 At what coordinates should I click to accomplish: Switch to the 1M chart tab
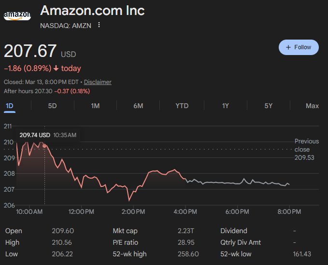point(95,106)
